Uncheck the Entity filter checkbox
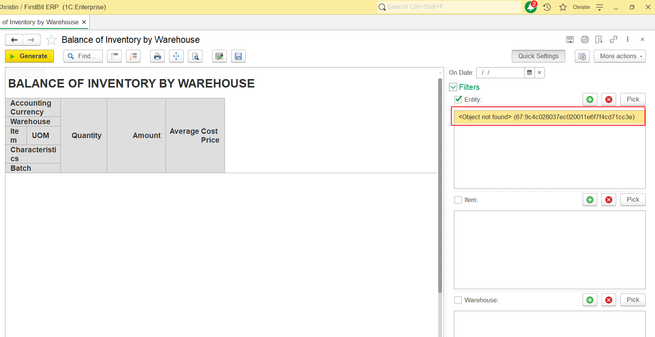This screenshot has height=337, width=655. coord(458,99)
